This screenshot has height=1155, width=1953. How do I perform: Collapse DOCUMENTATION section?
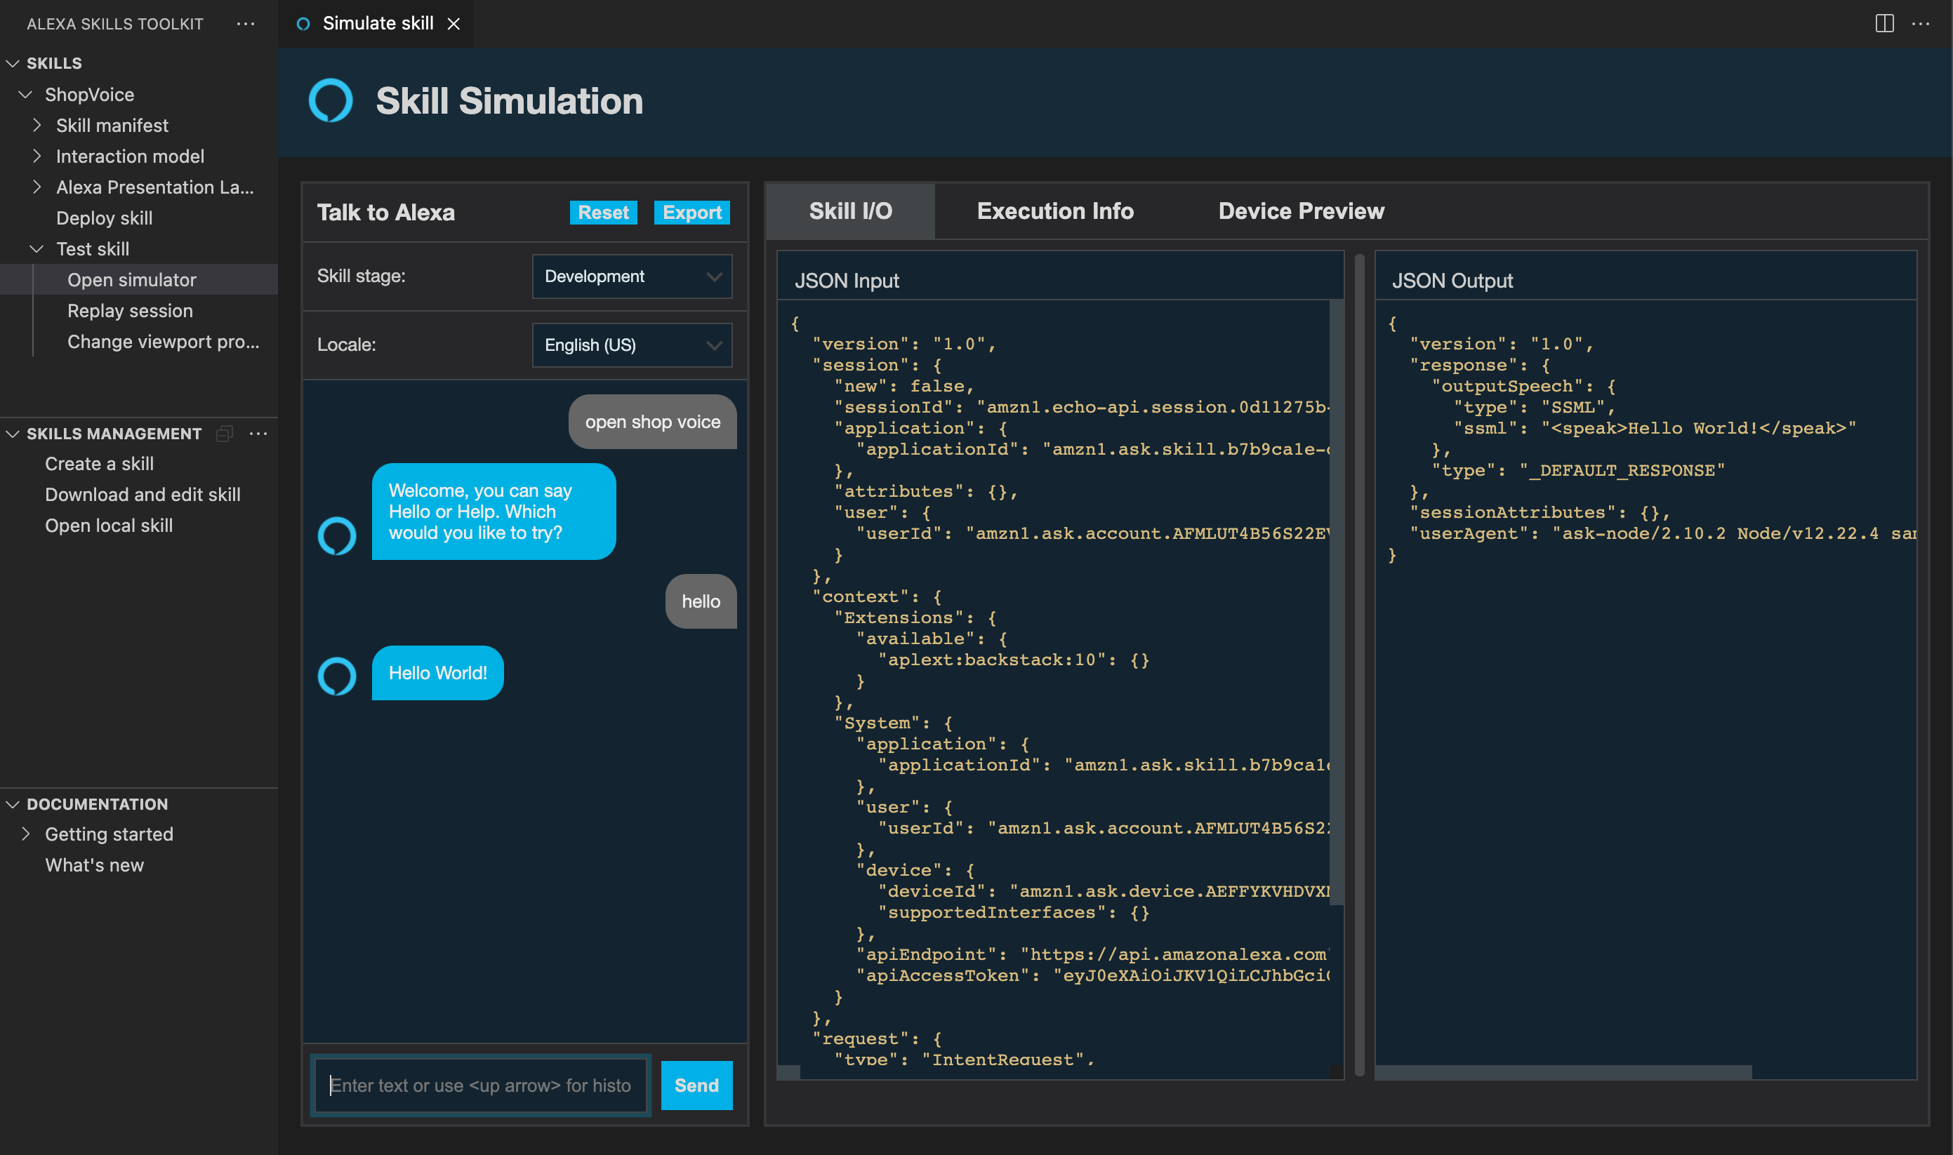[13, 804]
